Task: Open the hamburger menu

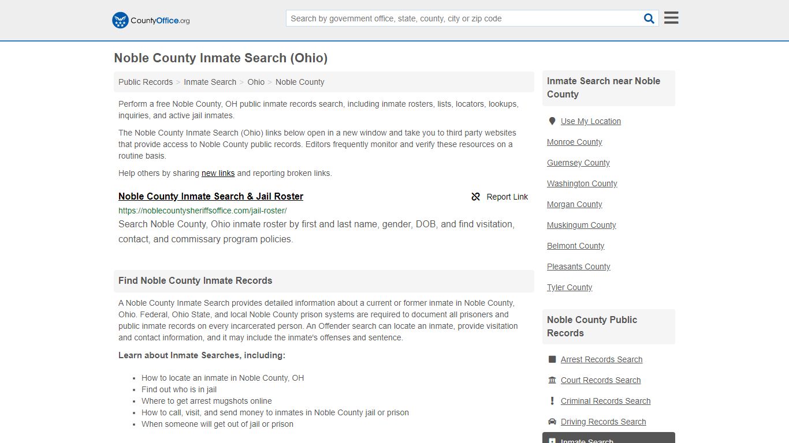Action: point(671,18)
